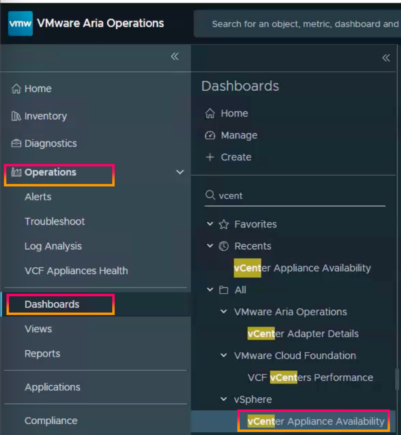The image size is (401, 435).
Task: Go to Alerts
Action: click(x=38, y=197)
